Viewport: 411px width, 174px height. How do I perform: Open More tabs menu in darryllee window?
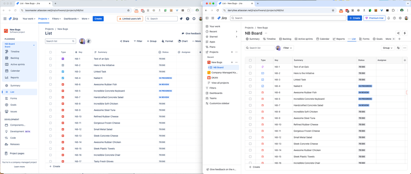point(390,39)
